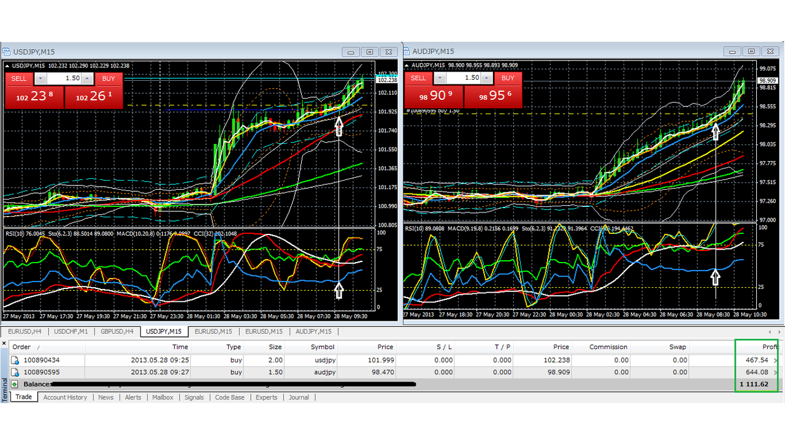
Task: Click the order icon for ticket 100890595
Action: [x=15, y=372]
